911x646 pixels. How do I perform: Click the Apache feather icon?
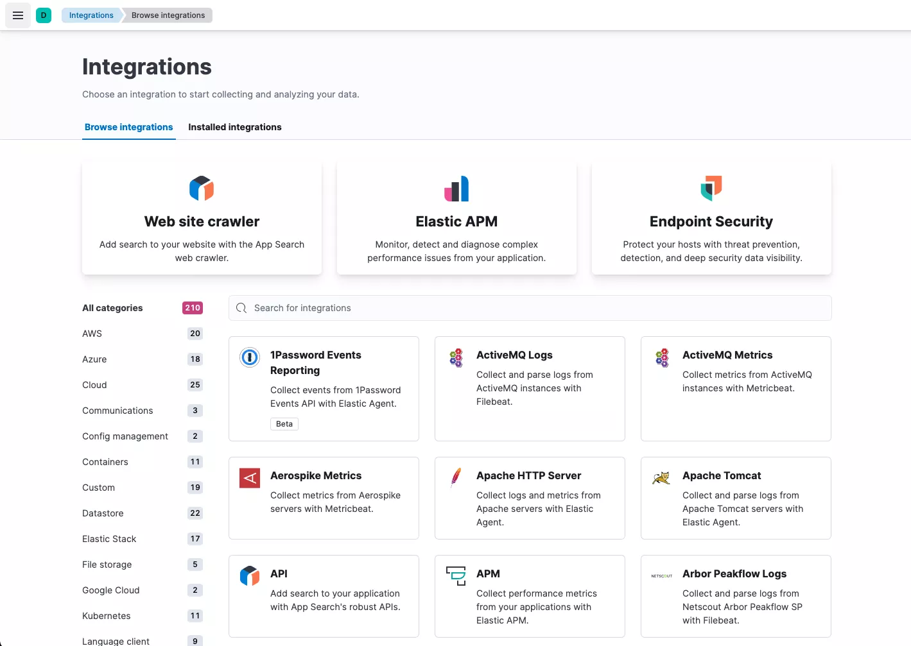[x=456, y=477]
